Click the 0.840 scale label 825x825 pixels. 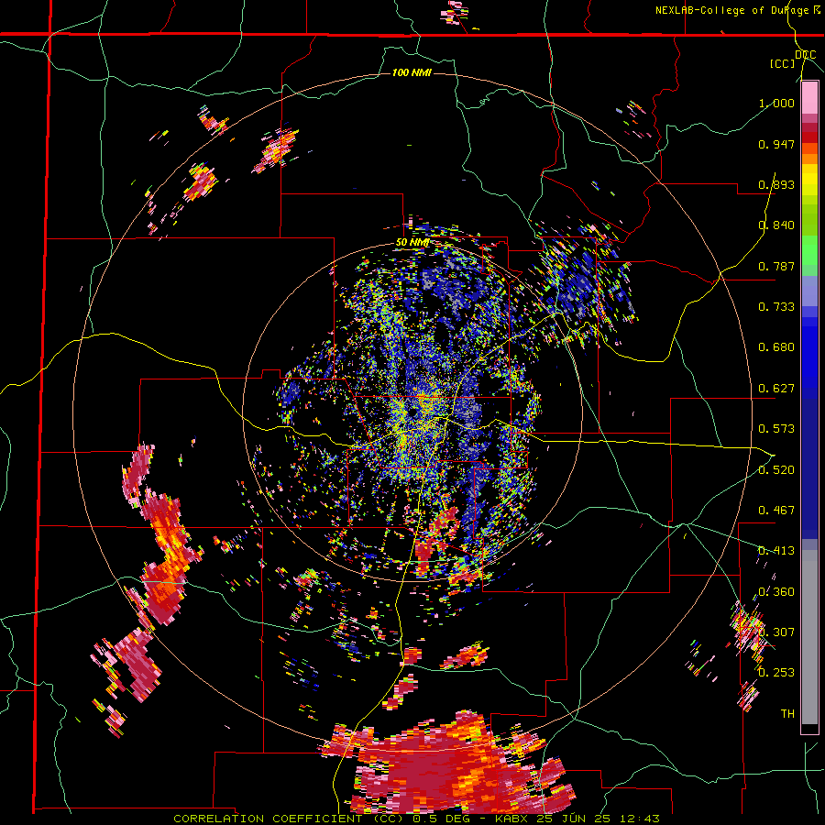click(x=776, y=225)
